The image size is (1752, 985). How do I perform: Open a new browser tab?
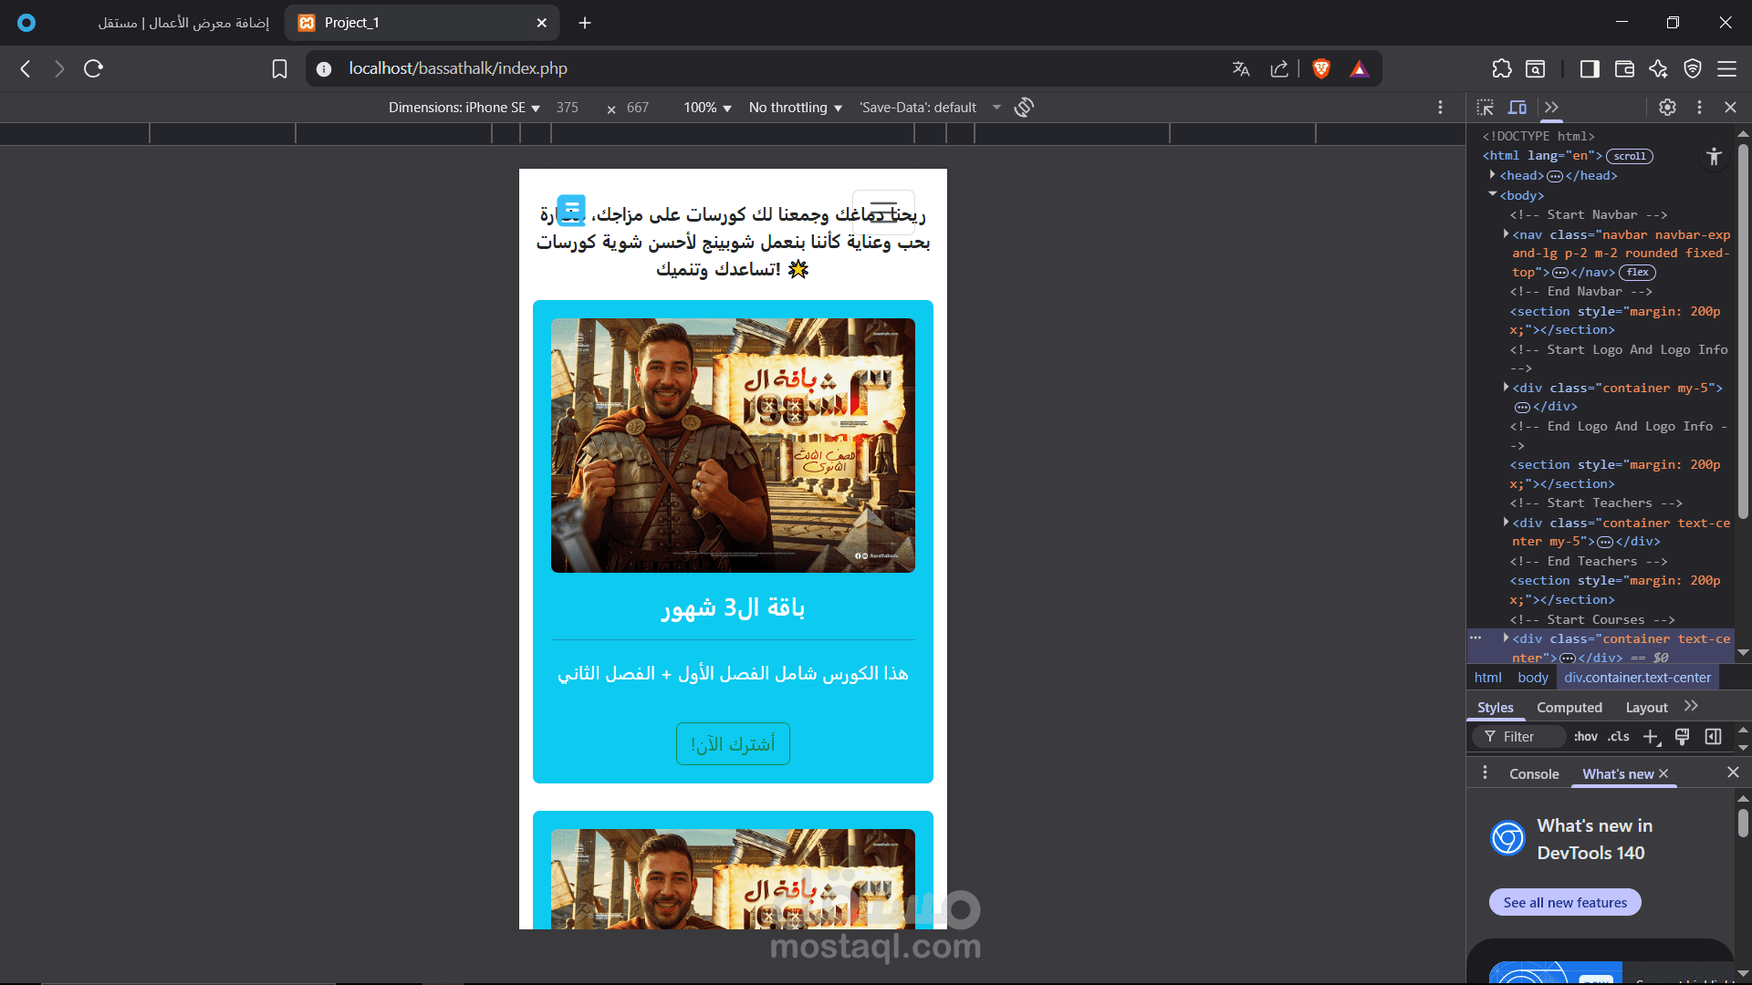coord(585,23)
